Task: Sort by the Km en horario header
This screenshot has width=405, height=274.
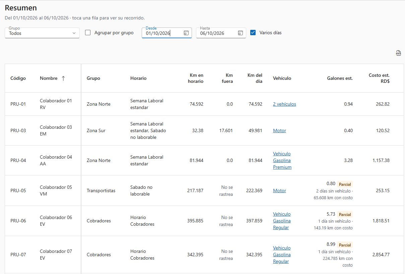Action: [x=196, y=78]
